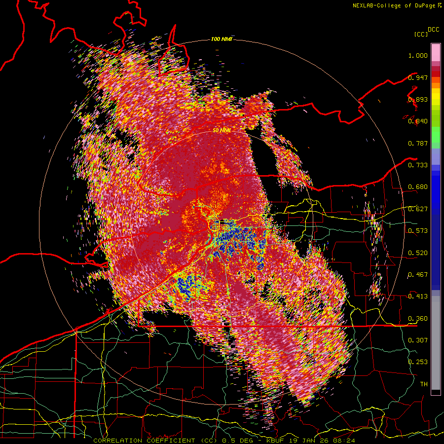Click the 0.307 legend value
This screenshot has height=444, width=444.
pyautogui.click(x=418, y=340)
